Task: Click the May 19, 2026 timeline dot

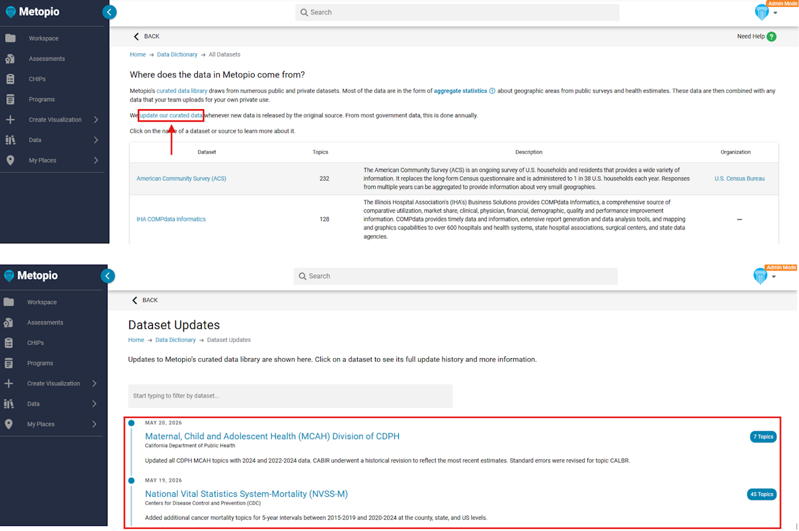Action: coord(132,480)
